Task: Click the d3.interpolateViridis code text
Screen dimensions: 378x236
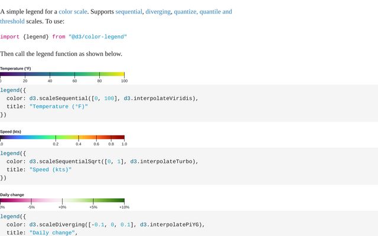Action: pos(159,99)
